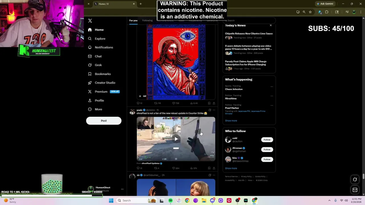Click the X logo in the sidebar
Viewport: 365px width, 205px height.
(90, 21)
